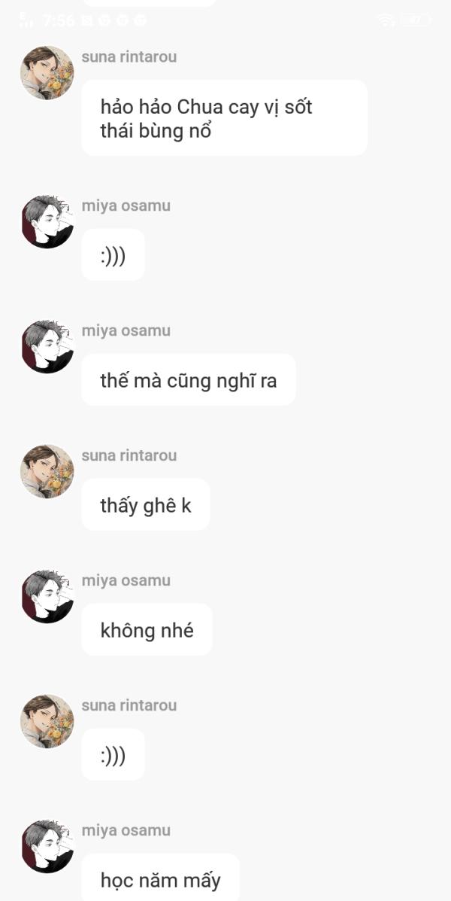This screenshot has width=451, height=901.
Task: Click the miya osamu name above "không nhé"
Action: pyautogui.click(x=126, y=580)
